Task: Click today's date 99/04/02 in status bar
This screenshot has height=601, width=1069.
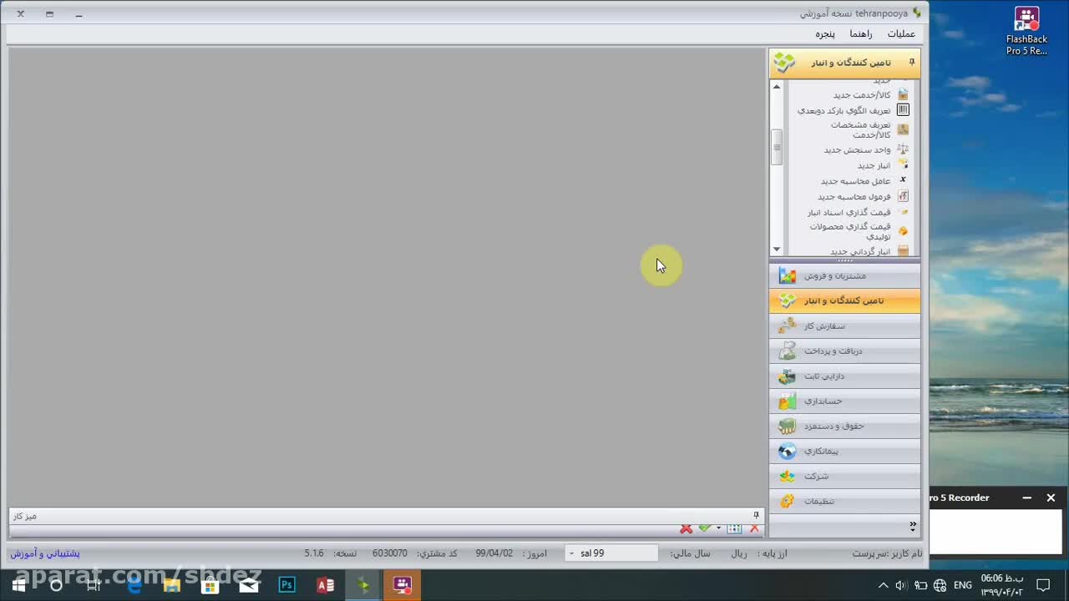Action: (x=494, y=553)
